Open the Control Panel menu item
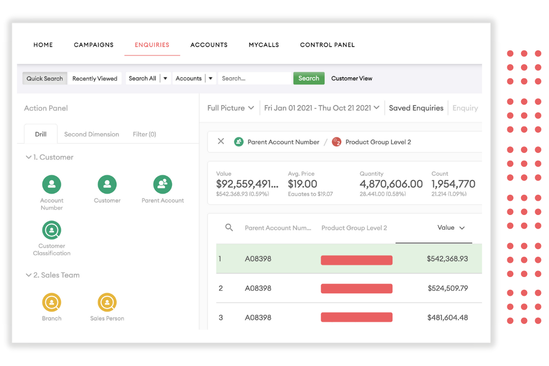This screenshot has height=366, width=549. click(327, 45)
